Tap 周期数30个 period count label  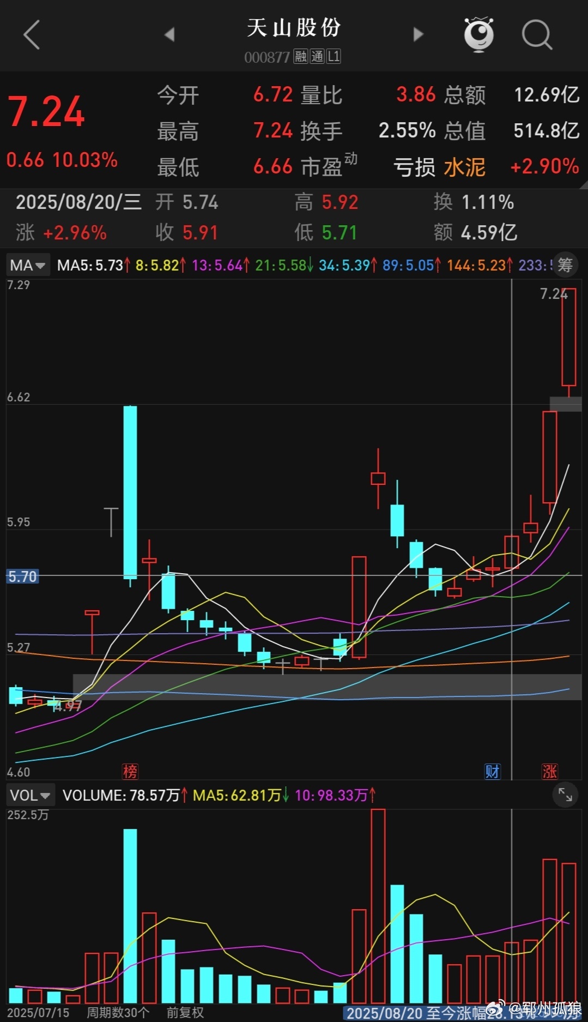(118, 1013)
